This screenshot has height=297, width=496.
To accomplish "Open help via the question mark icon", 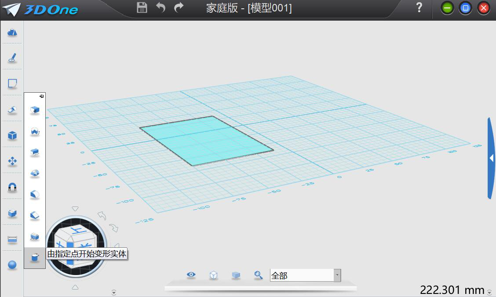I will click(418, 7).
